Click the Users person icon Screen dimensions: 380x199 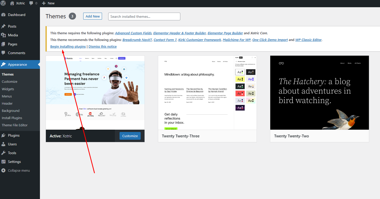[x=4, y=144]
